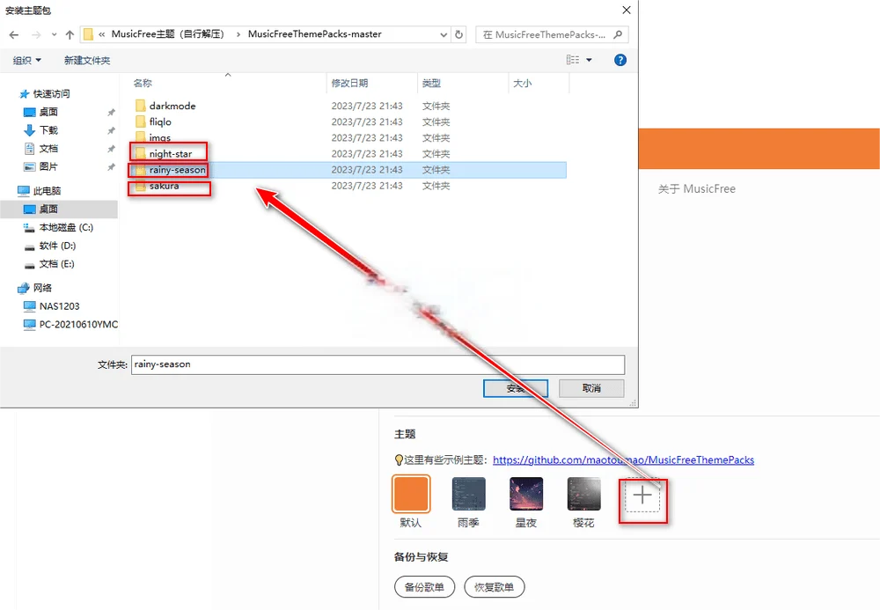Open Explorer help via the question mark icon

620,60
